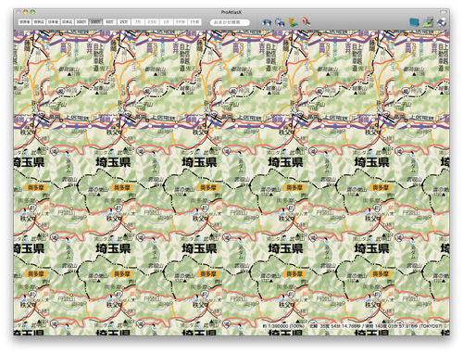
Task: Switch scale to 日本全
Action: click(54, 22)
